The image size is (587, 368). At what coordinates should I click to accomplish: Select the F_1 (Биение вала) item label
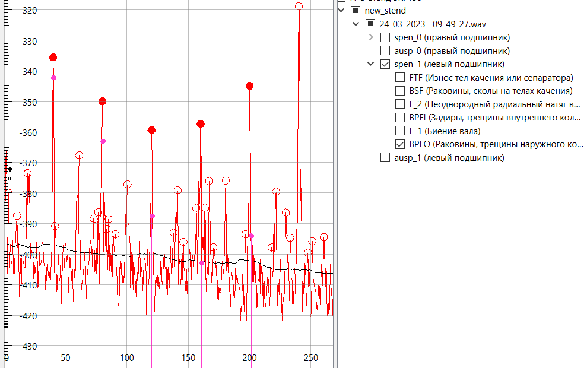coord(445,131)
